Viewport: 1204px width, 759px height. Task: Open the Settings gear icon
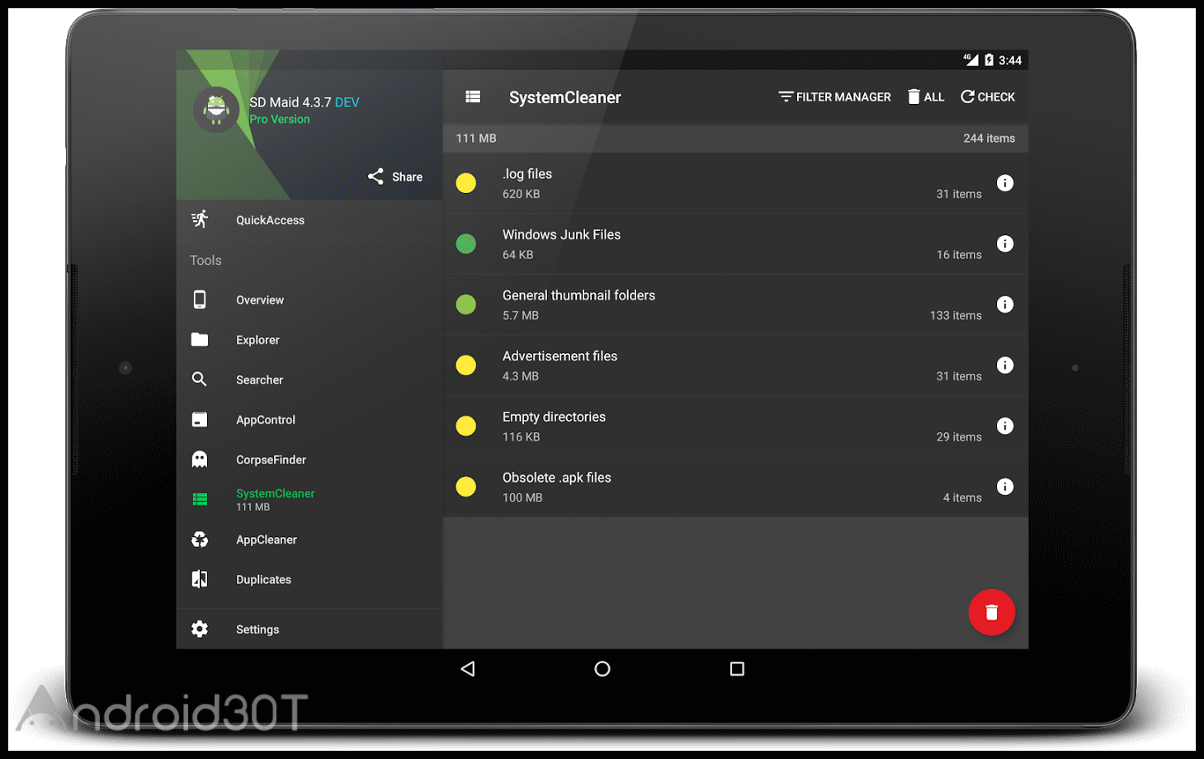click(x=200, y=629)
